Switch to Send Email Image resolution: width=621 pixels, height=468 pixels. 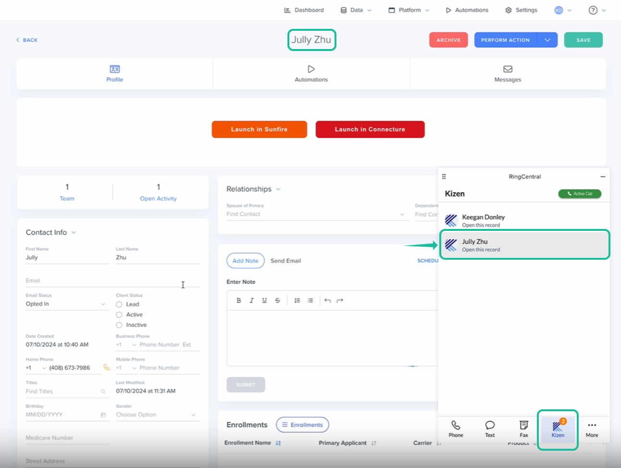[286, 261]
